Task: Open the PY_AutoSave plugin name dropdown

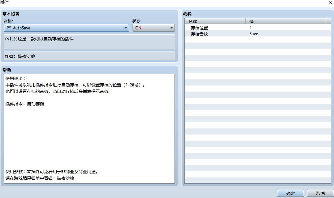Action: 66,28
